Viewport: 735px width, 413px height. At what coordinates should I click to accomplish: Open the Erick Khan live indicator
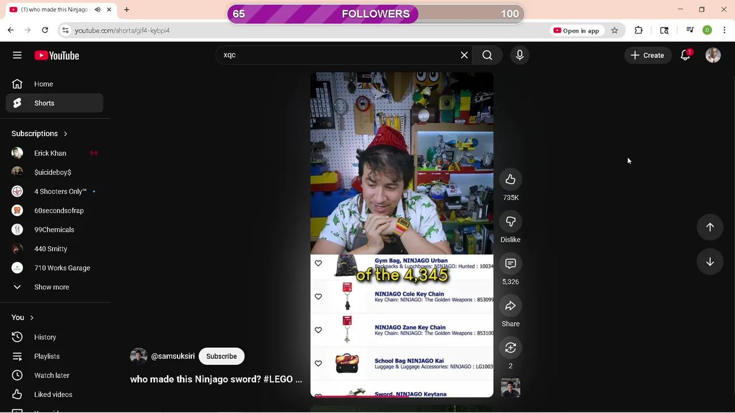[94, 153]
